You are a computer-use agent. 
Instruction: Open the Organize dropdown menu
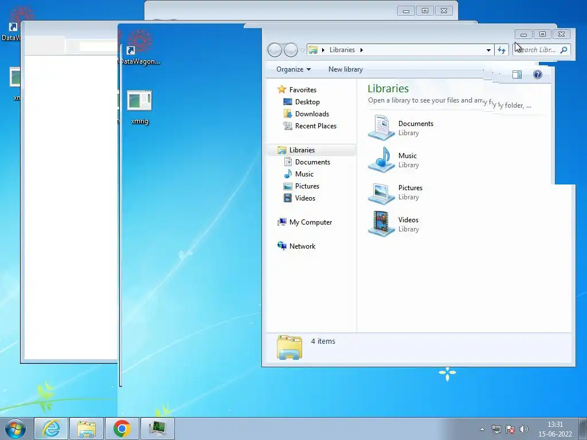(293, 69)
